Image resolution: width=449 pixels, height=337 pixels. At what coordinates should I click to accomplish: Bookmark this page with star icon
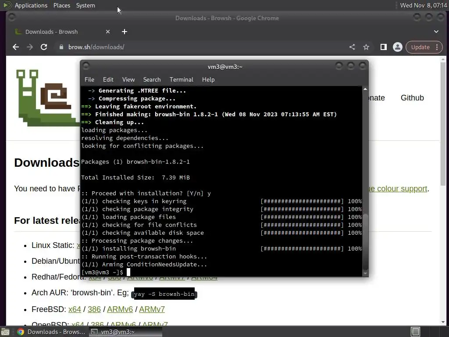coord(366,47)
